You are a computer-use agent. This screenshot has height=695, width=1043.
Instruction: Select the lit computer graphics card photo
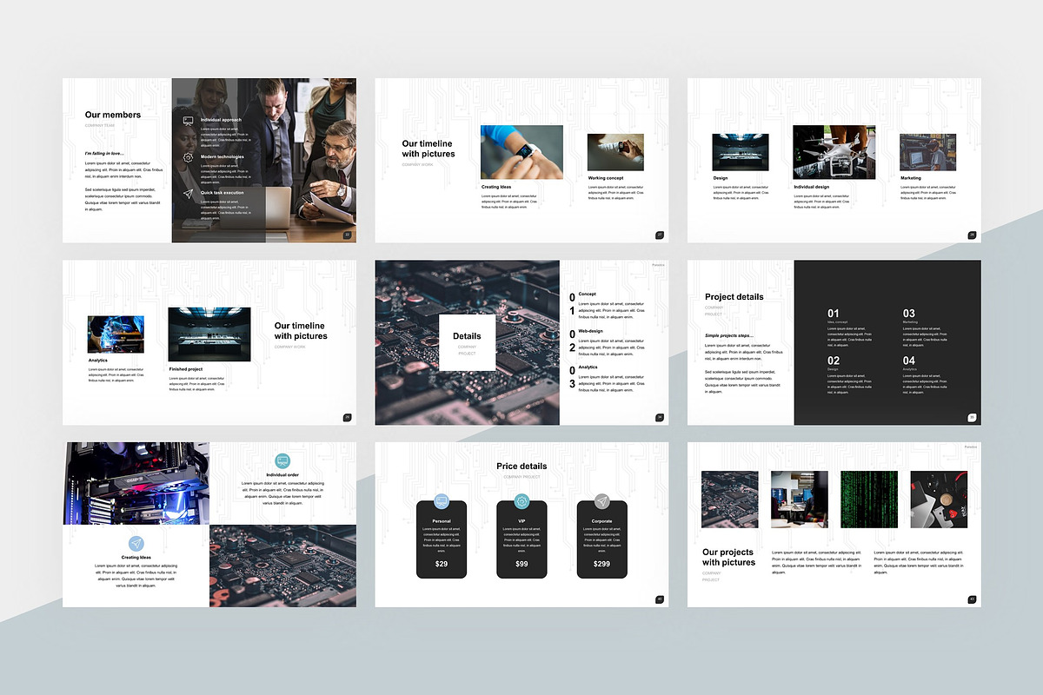(x=136, y=483)
